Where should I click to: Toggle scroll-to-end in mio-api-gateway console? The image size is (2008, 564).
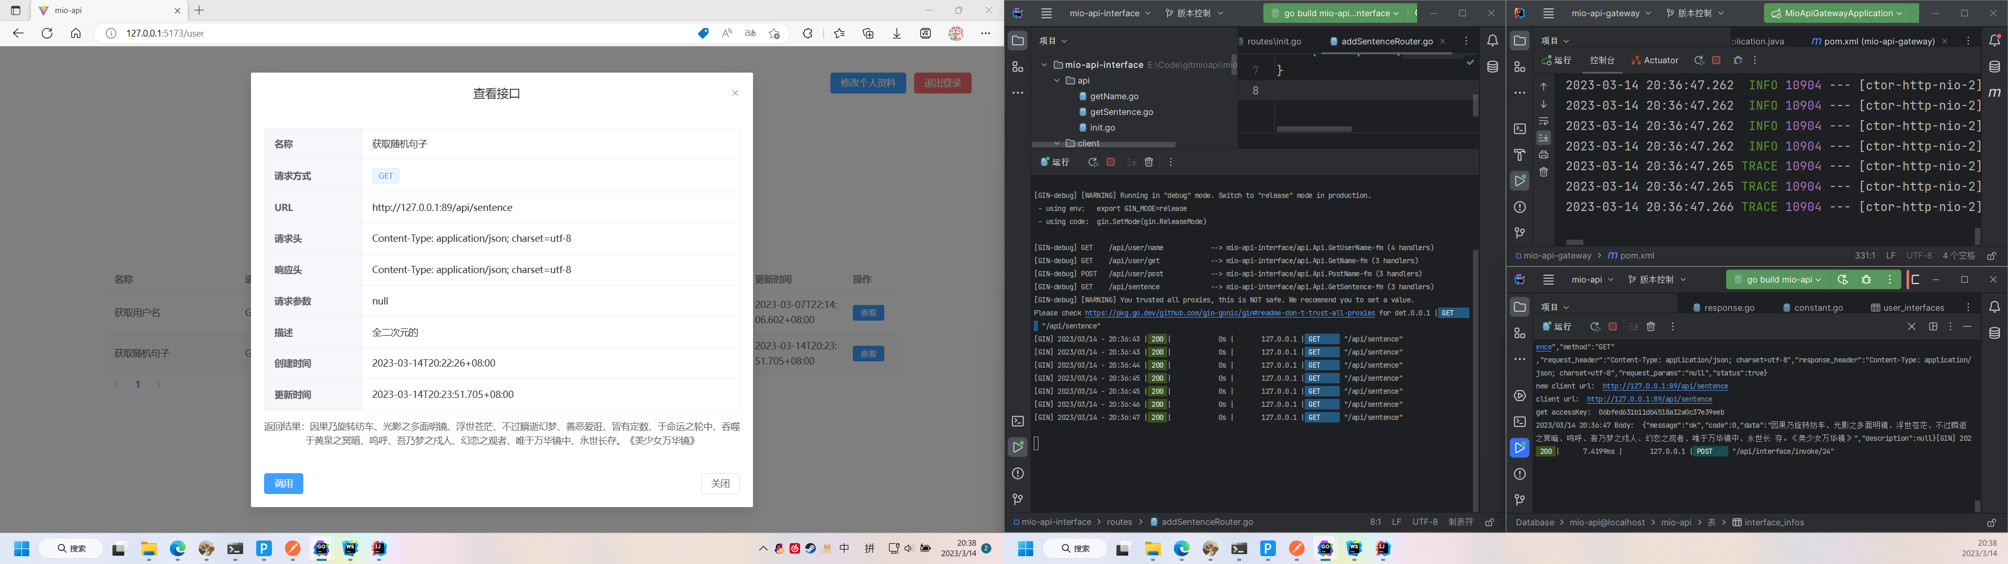1544,138
